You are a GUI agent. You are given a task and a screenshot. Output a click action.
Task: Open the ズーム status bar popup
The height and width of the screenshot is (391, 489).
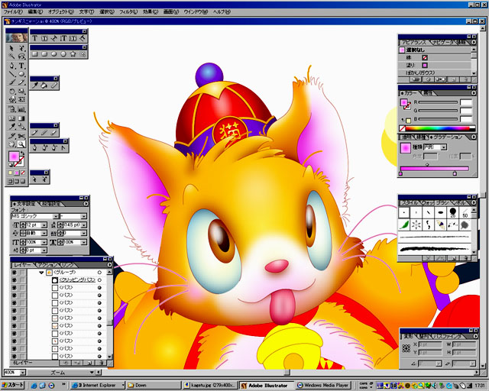[x=92, y=373]
